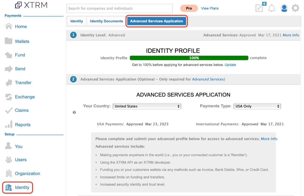Click the Users group icon
Screen dimensions: 304x196
pos(9,159)
